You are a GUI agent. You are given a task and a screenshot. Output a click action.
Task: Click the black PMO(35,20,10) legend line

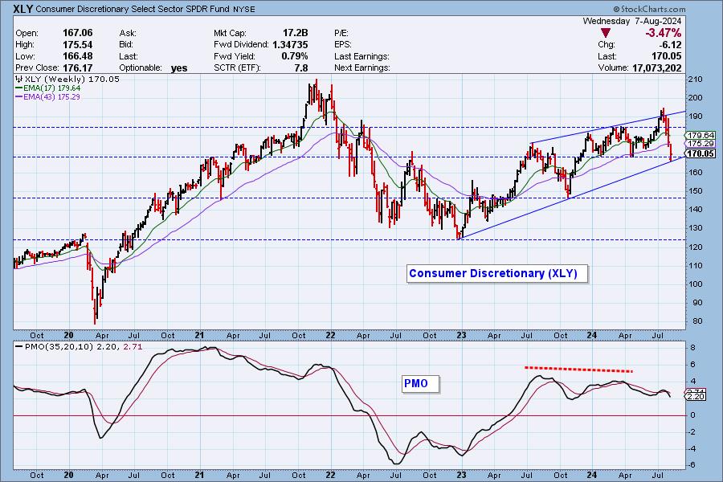point(19,346)
